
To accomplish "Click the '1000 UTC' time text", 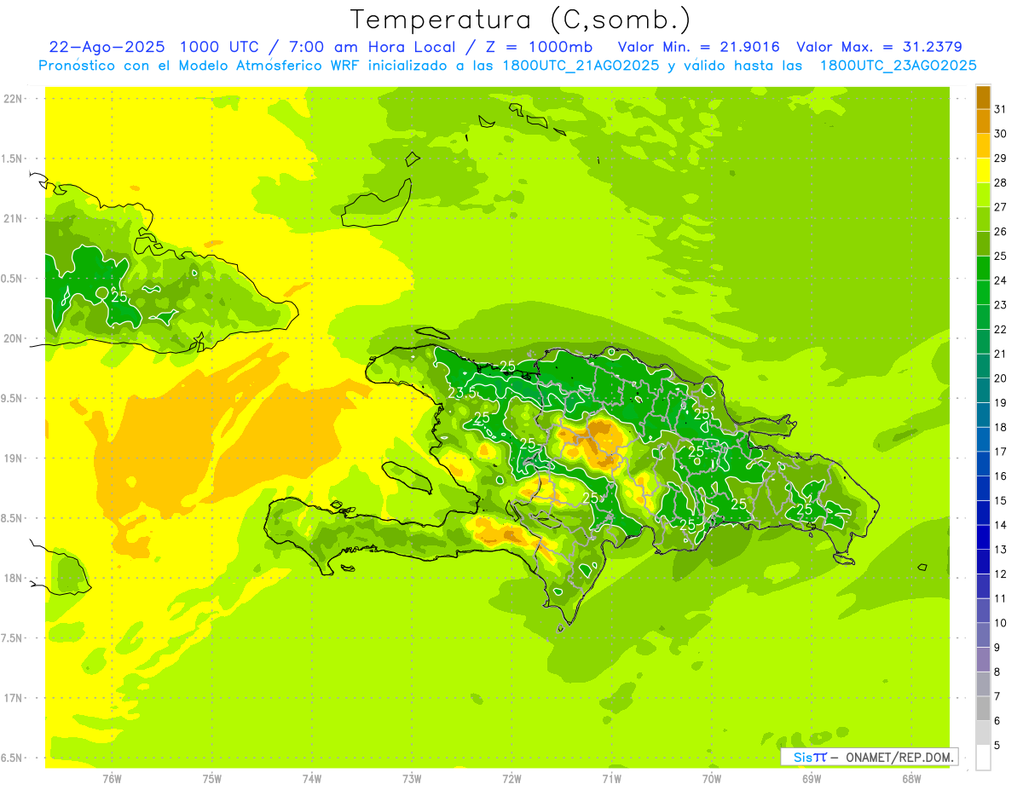I will pos(220,47).
